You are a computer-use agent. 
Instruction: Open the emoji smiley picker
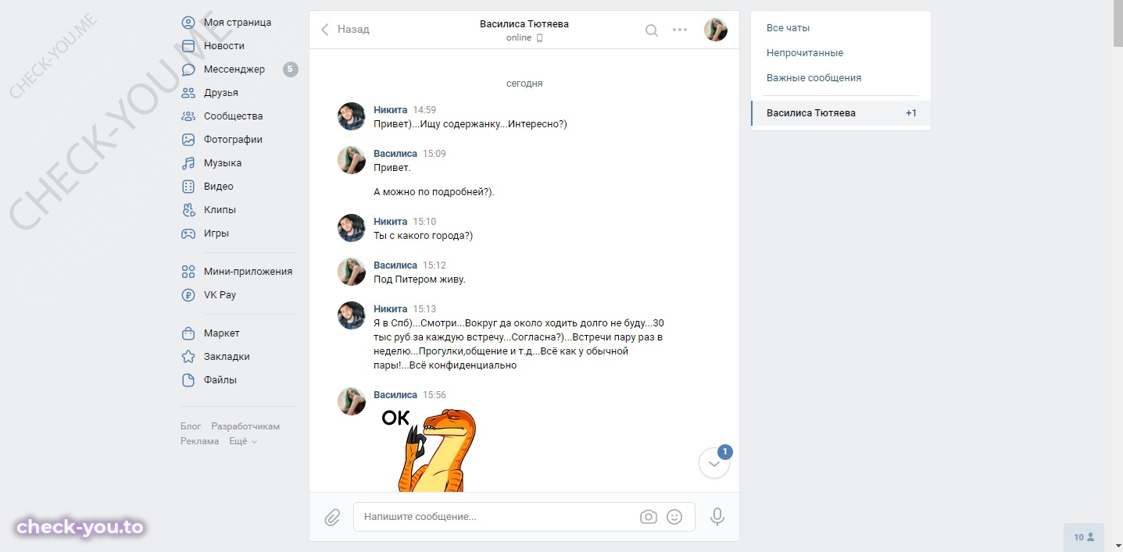point(674,517)
